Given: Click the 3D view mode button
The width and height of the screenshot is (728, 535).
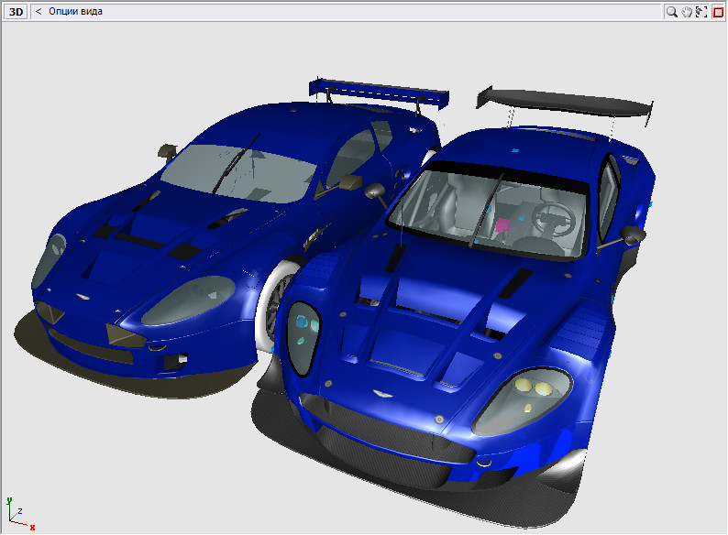Looking at the screenshot, I should tap(17, 12).
